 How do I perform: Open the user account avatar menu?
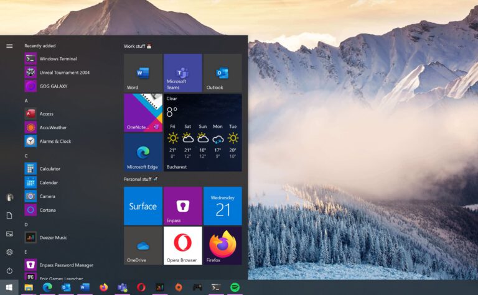(10, 197)
